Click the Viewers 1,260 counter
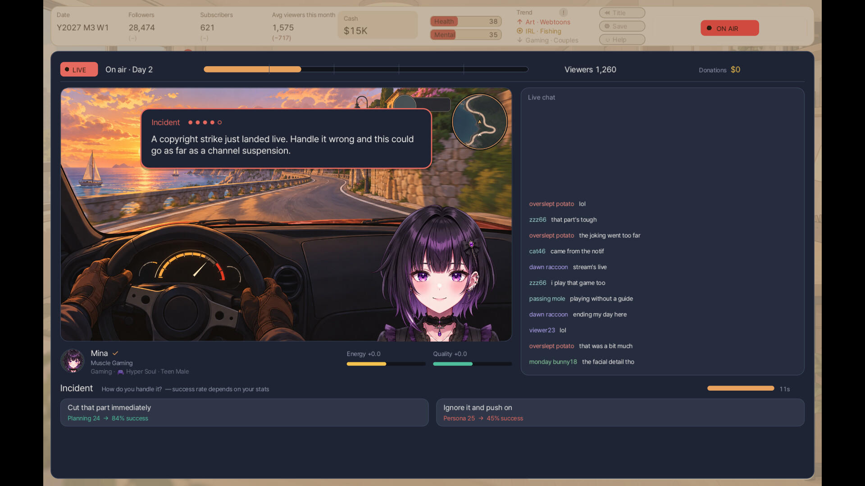Image resolution: width=865 pixels, height=486 pixels. pos(590,70)
